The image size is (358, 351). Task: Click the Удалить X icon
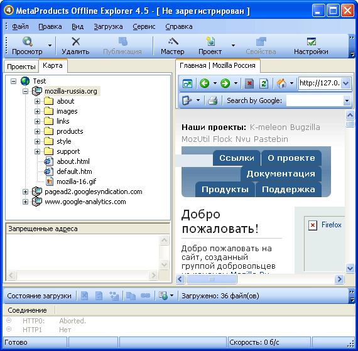75,41
